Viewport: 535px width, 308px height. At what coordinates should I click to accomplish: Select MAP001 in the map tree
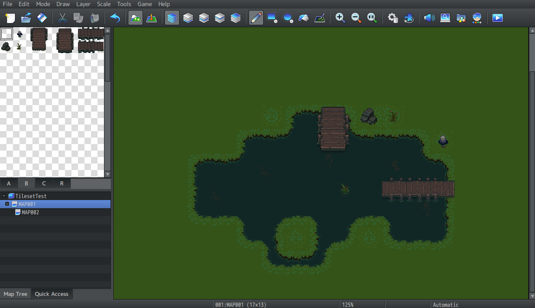55,204
